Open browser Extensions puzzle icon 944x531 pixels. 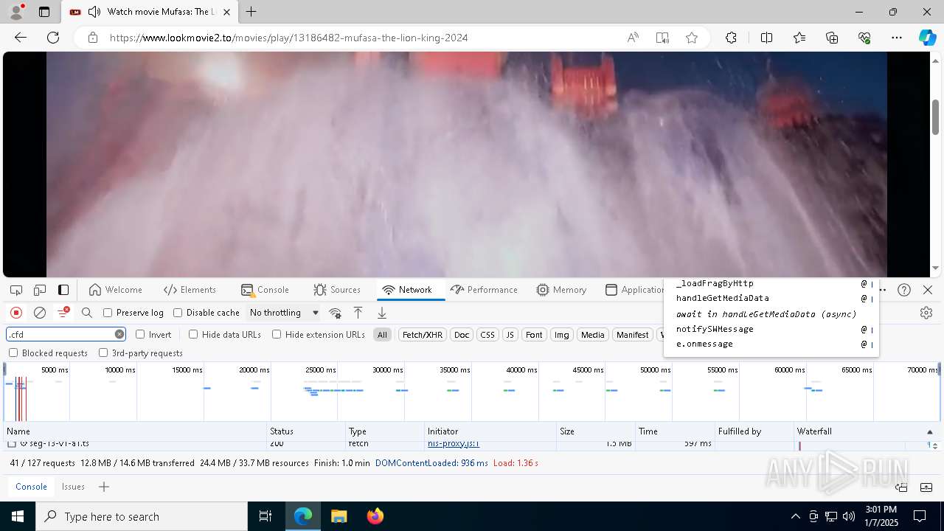(x=731, y=38)
